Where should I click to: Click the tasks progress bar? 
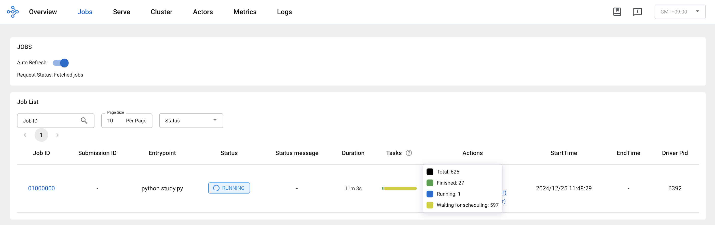(399, 188)
